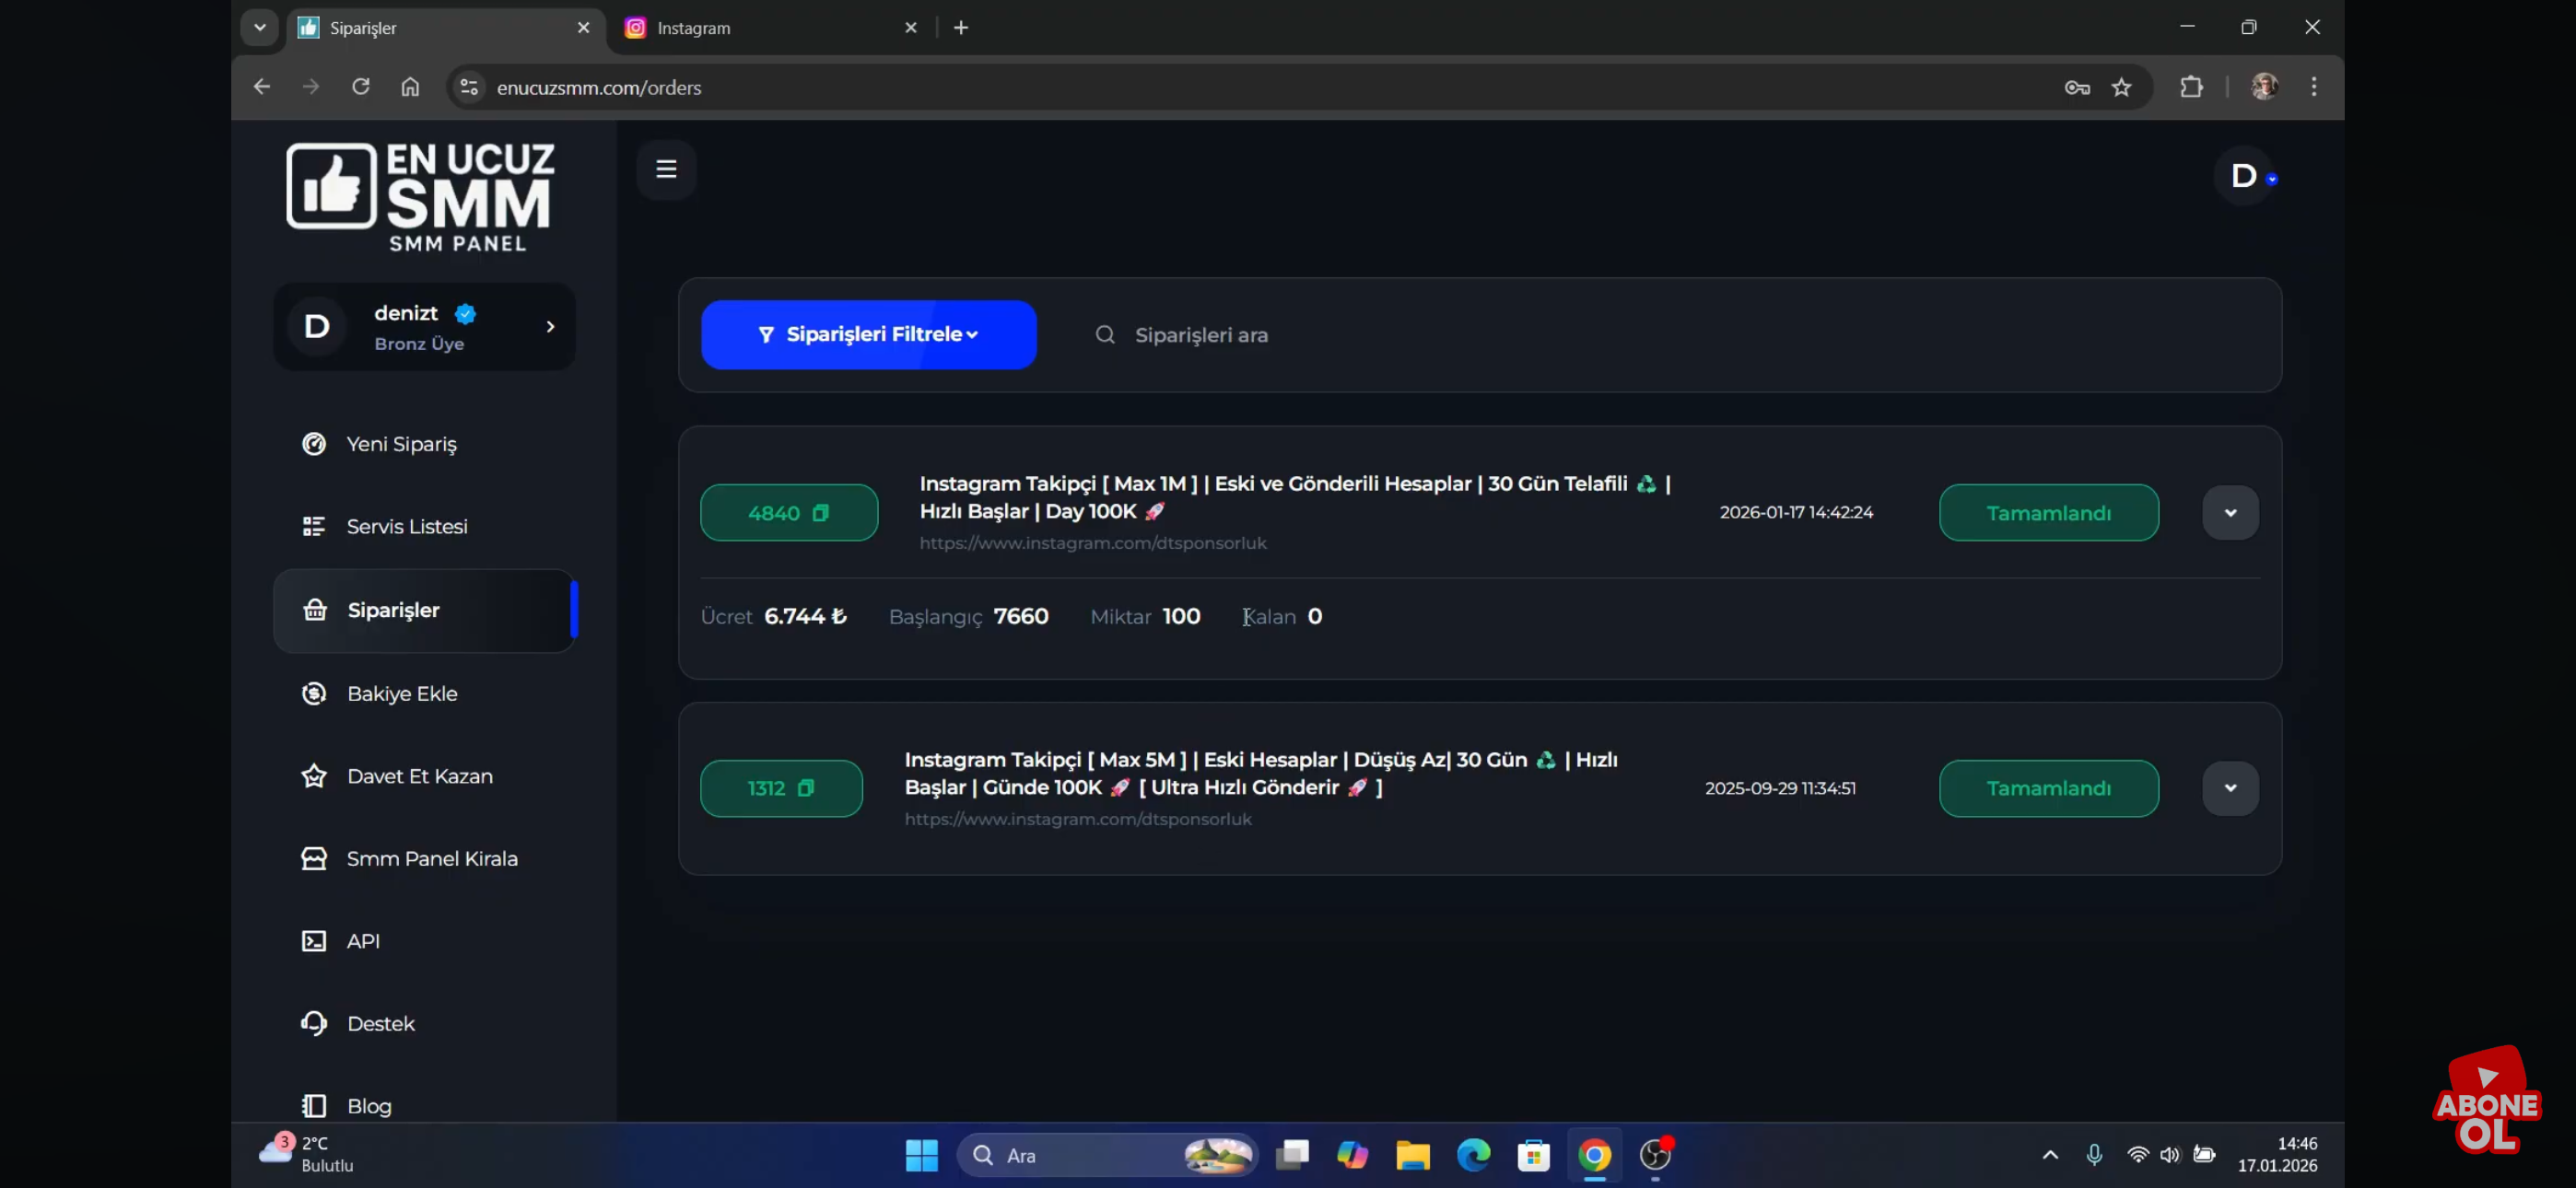Open Task View from the taskbar
Image resolution: width=2576 pixels, height=1188 pixels.
coord(1292,1155)
